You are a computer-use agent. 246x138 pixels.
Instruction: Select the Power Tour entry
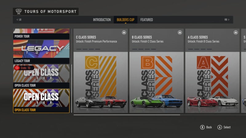pyautogui.click(x=41, y=34)
